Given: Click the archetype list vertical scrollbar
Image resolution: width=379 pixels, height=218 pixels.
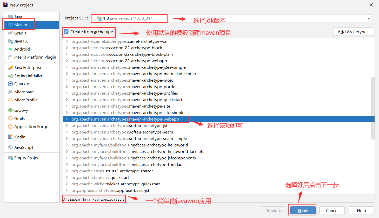Looking at the screenshot, I should (x=373, y=108).
